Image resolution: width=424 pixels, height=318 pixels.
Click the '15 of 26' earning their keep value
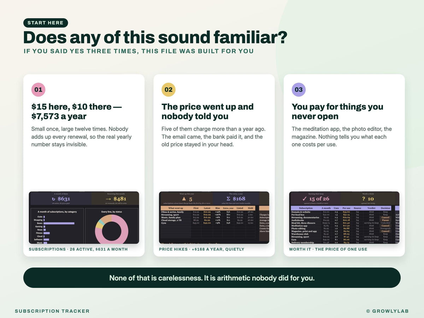coord(319,199)
